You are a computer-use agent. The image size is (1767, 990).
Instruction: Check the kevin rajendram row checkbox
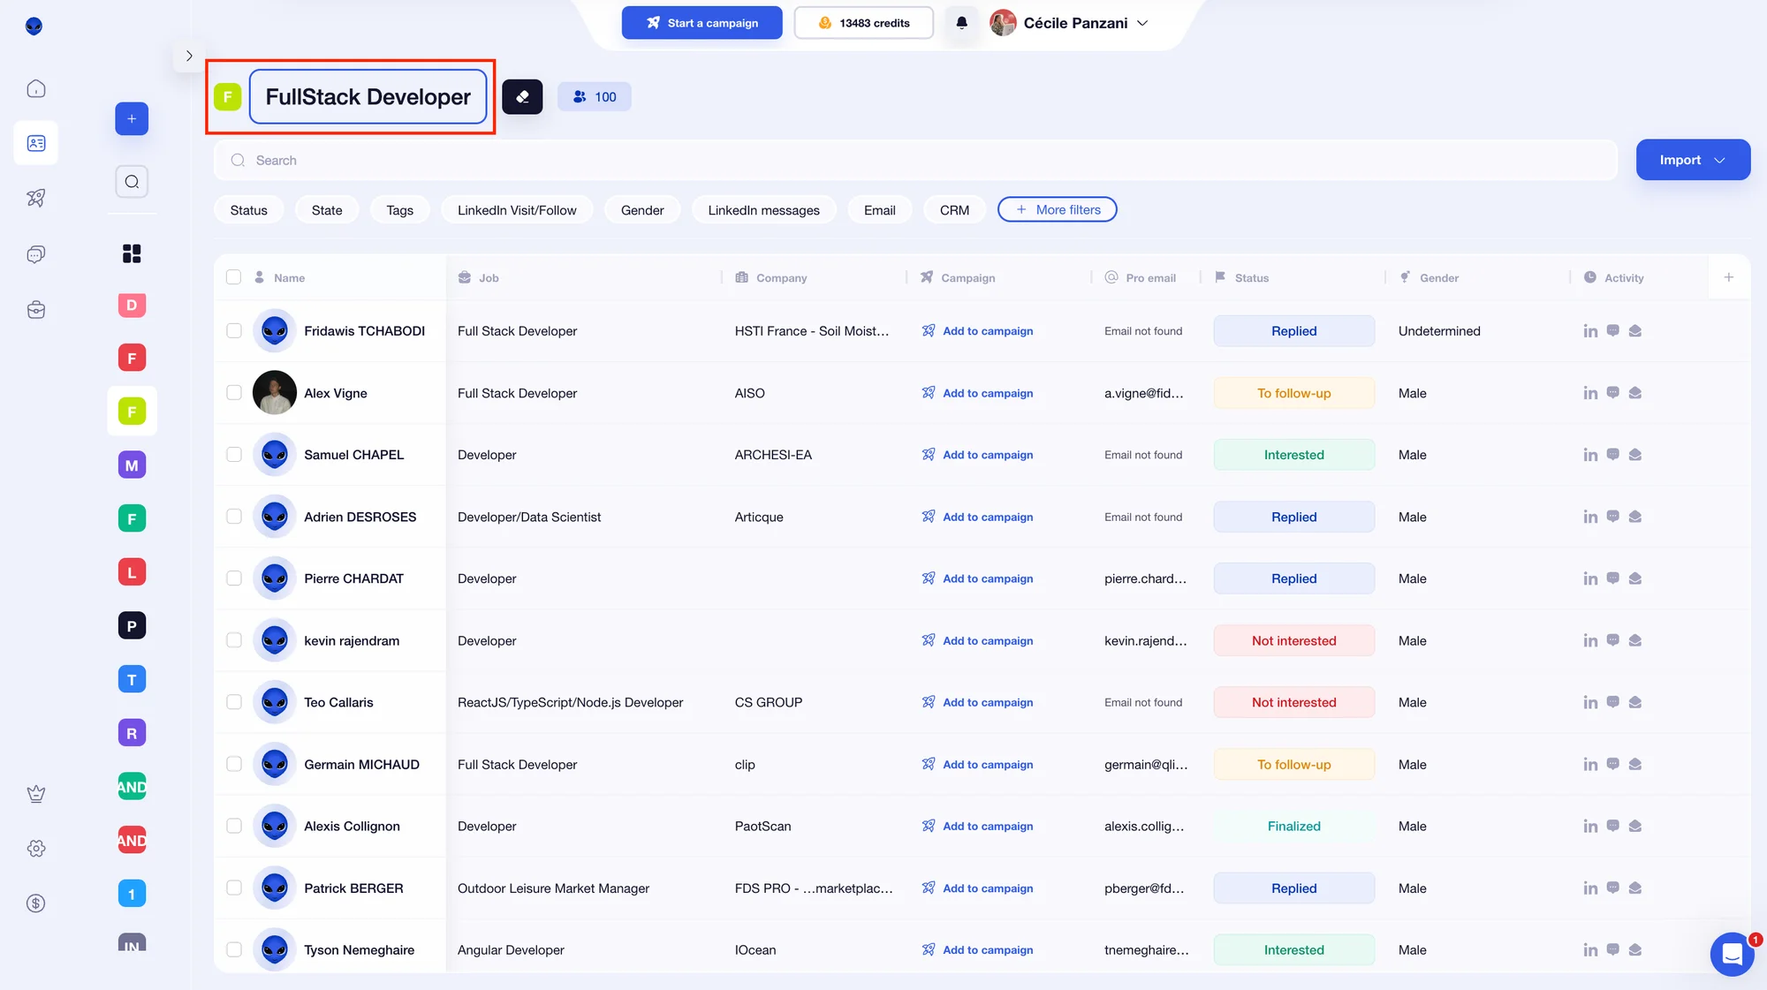(233, 640)
